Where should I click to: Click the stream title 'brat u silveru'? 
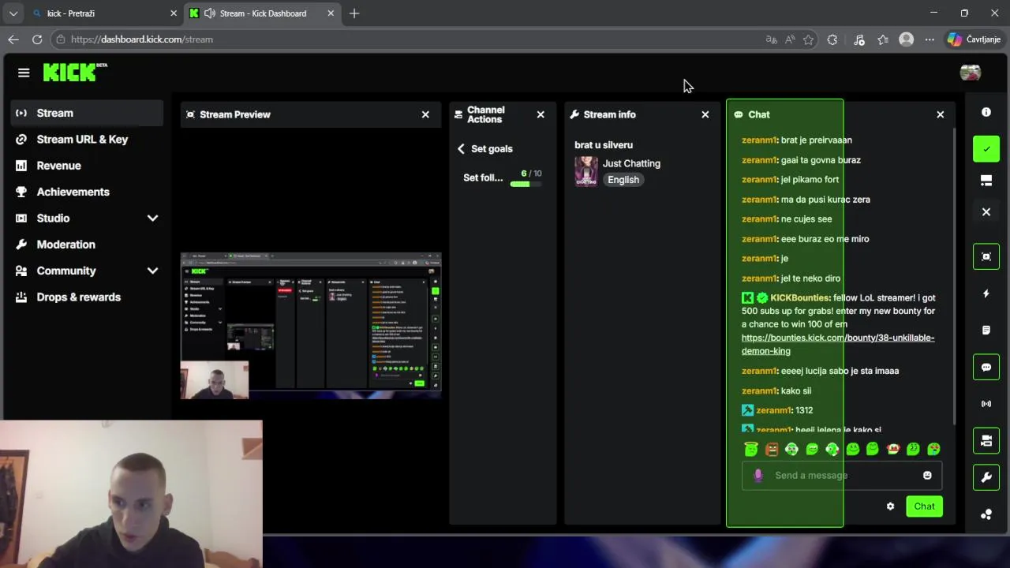pyautogui.click(x=604, y=145)
